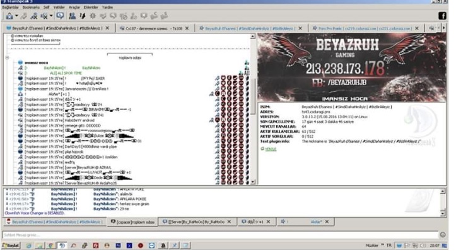Open the Facebook icon in the toolbar corner
The image size is (456, 251).
[x=442, y=16]
